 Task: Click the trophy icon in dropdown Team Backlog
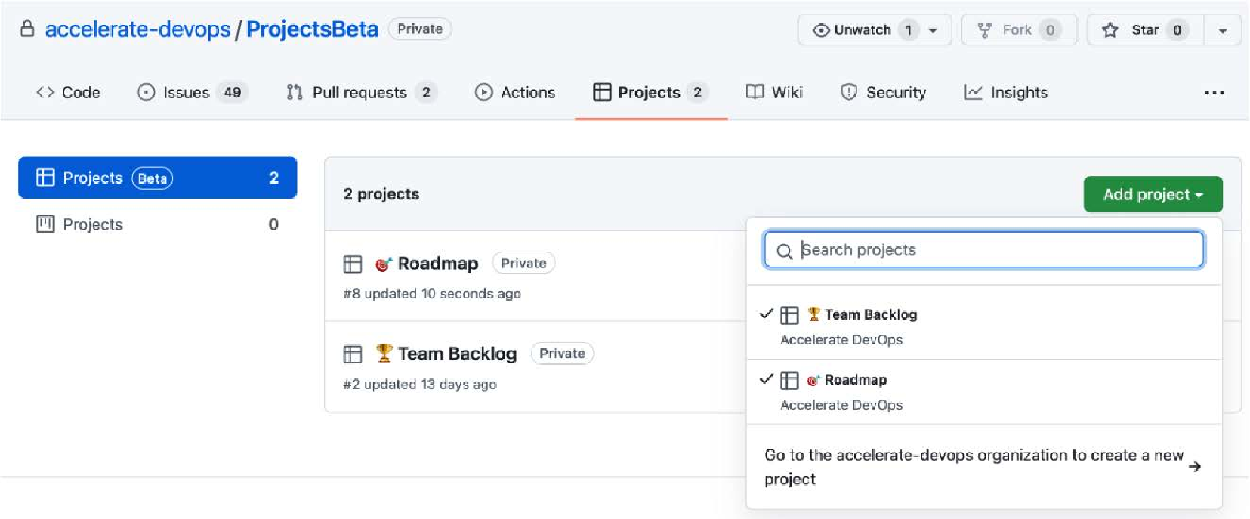click(813, 314)
